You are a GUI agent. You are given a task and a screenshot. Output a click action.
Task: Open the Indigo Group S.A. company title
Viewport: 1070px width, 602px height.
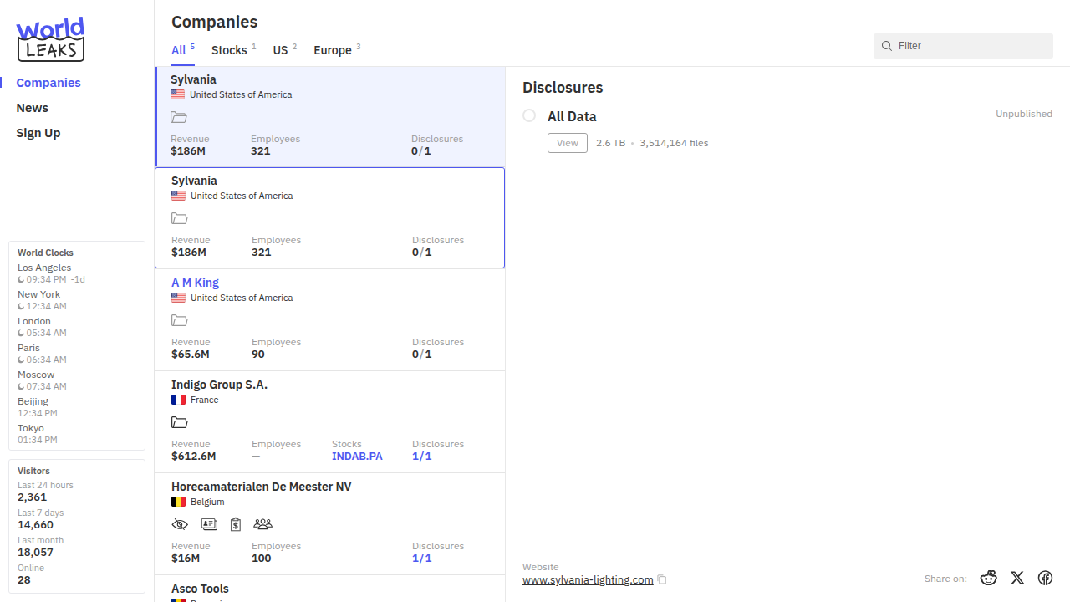point(219,385)
